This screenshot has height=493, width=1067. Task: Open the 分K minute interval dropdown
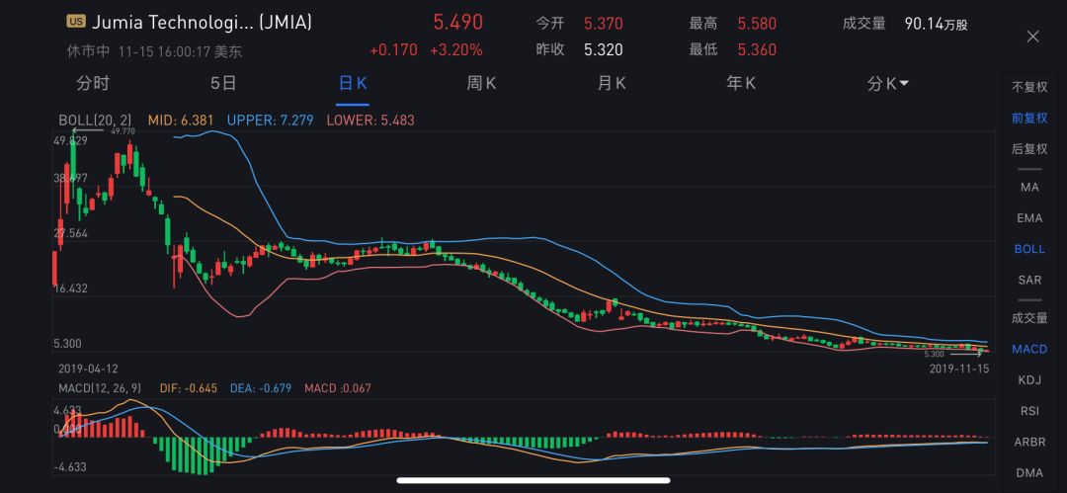(x=888, y=84)
